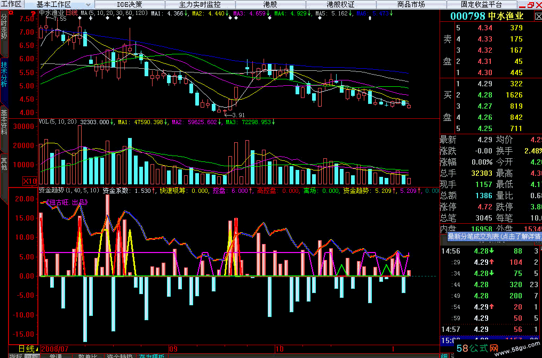
Task: Click sell level 4 price 4.33
Action: click(484, 39)
